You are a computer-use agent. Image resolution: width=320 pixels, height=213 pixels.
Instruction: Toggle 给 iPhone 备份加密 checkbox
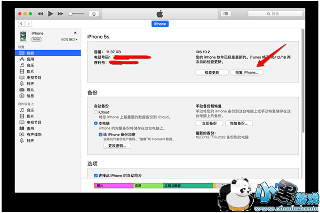(x=100, y=135)
